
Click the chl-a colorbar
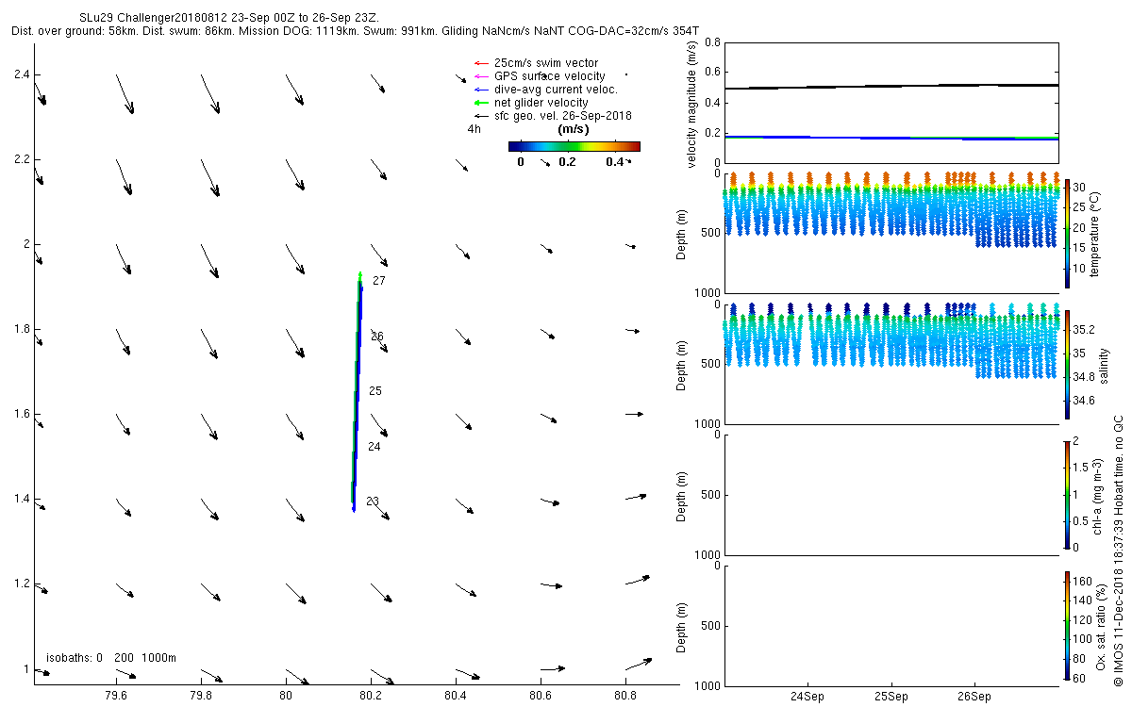1067,494
